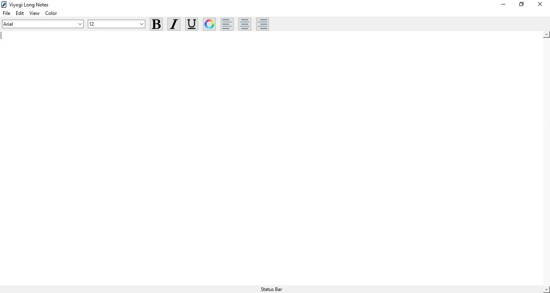Viewport: 550px width, 293px height.
Task: Click the scrollbar up arrow
Action: (x=546, y=35)
